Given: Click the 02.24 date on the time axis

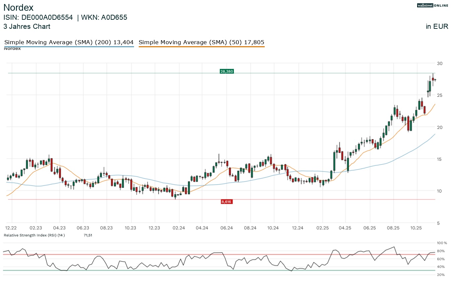Looking at the screenshot, I should [x=179, y=228].
